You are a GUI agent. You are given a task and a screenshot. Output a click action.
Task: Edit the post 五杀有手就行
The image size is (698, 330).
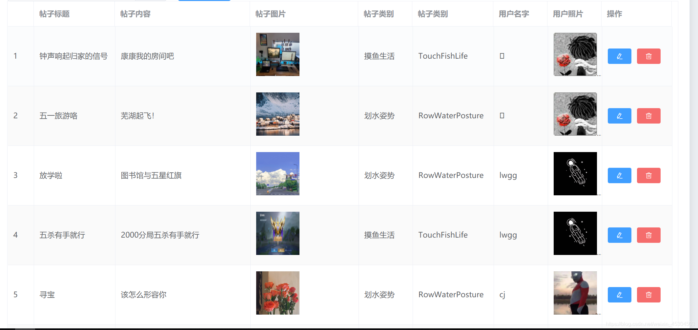(619, 235)
